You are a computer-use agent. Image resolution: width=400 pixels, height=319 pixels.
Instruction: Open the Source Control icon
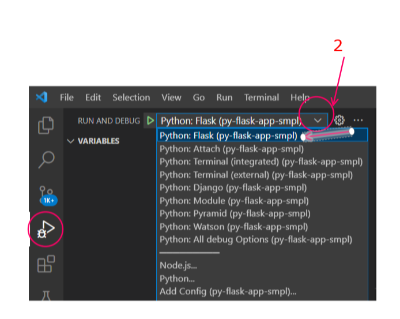pyautogui.click(x=46, y=195)
